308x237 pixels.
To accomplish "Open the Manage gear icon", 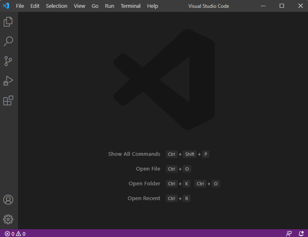I will click(x=8, y=219).
